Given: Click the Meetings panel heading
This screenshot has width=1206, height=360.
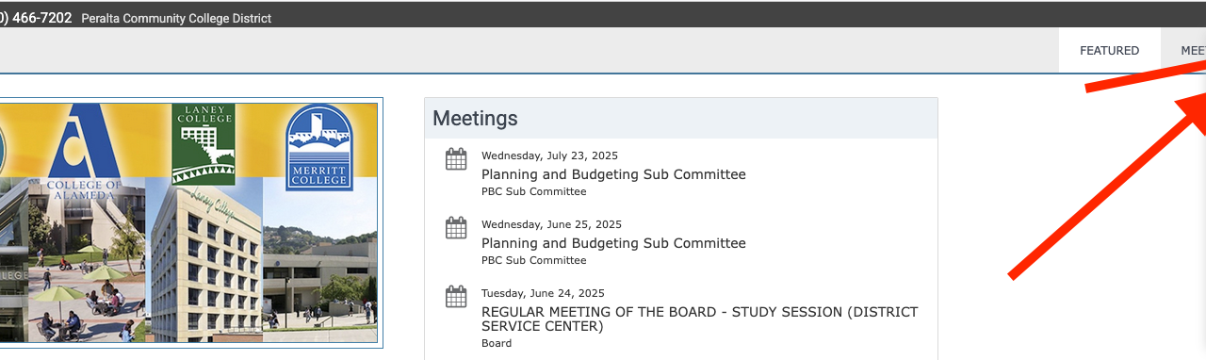Looking at the screenshot, I should (475, 118).
